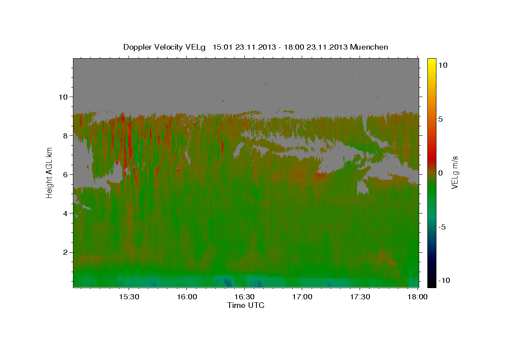Click the height axis label '10'

(x=64, y=97)
